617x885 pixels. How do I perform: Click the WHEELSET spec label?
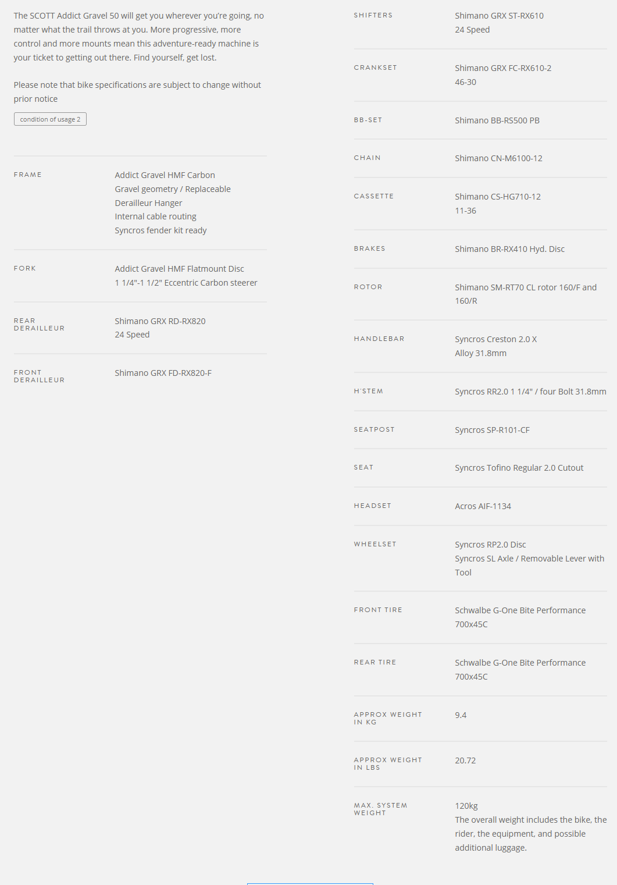375,544
